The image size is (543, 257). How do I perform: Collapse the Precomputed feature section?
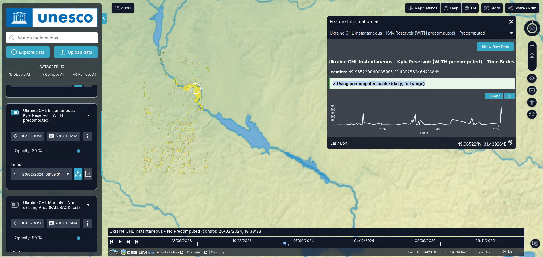point(511,33)
